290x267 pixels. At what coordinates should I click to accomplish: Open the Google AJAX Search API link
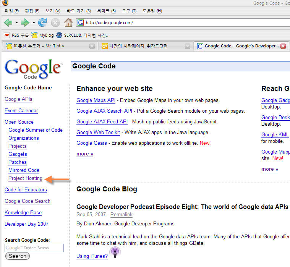tap(104, 111)
